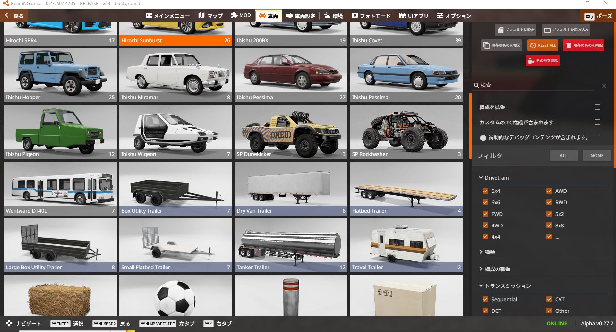Select the Ibishu Wigeon vehicle
Screen dimensions: 616x332
(x=175, y=132)
